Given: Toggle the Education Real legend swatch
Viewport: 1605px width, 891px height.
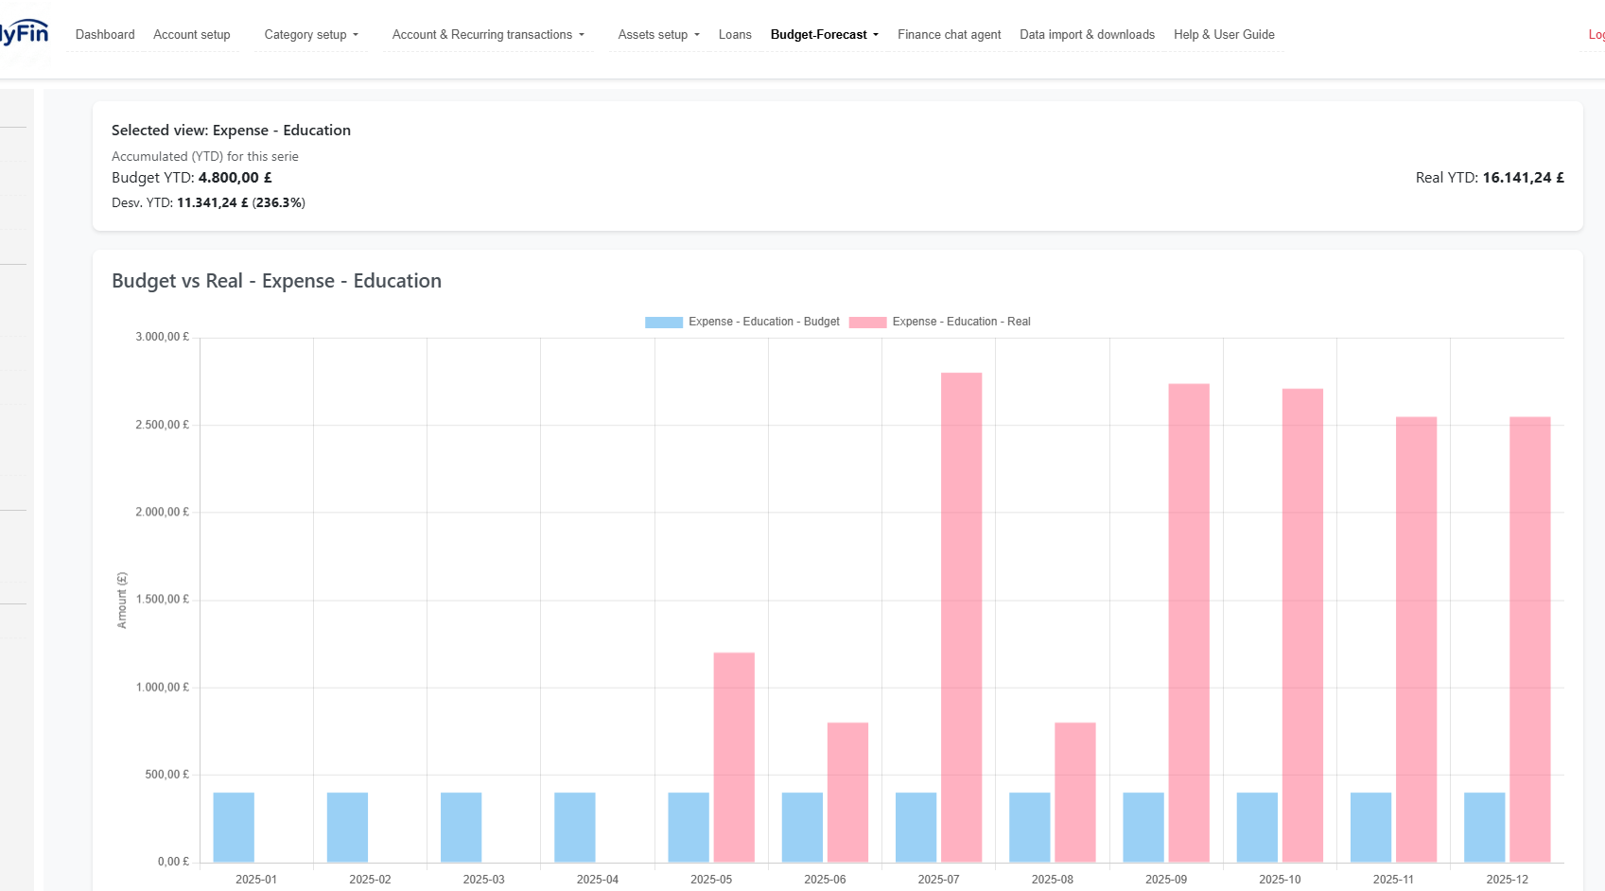Looking at the screenshot, I should pyautogui.click(x=867, y=322).
